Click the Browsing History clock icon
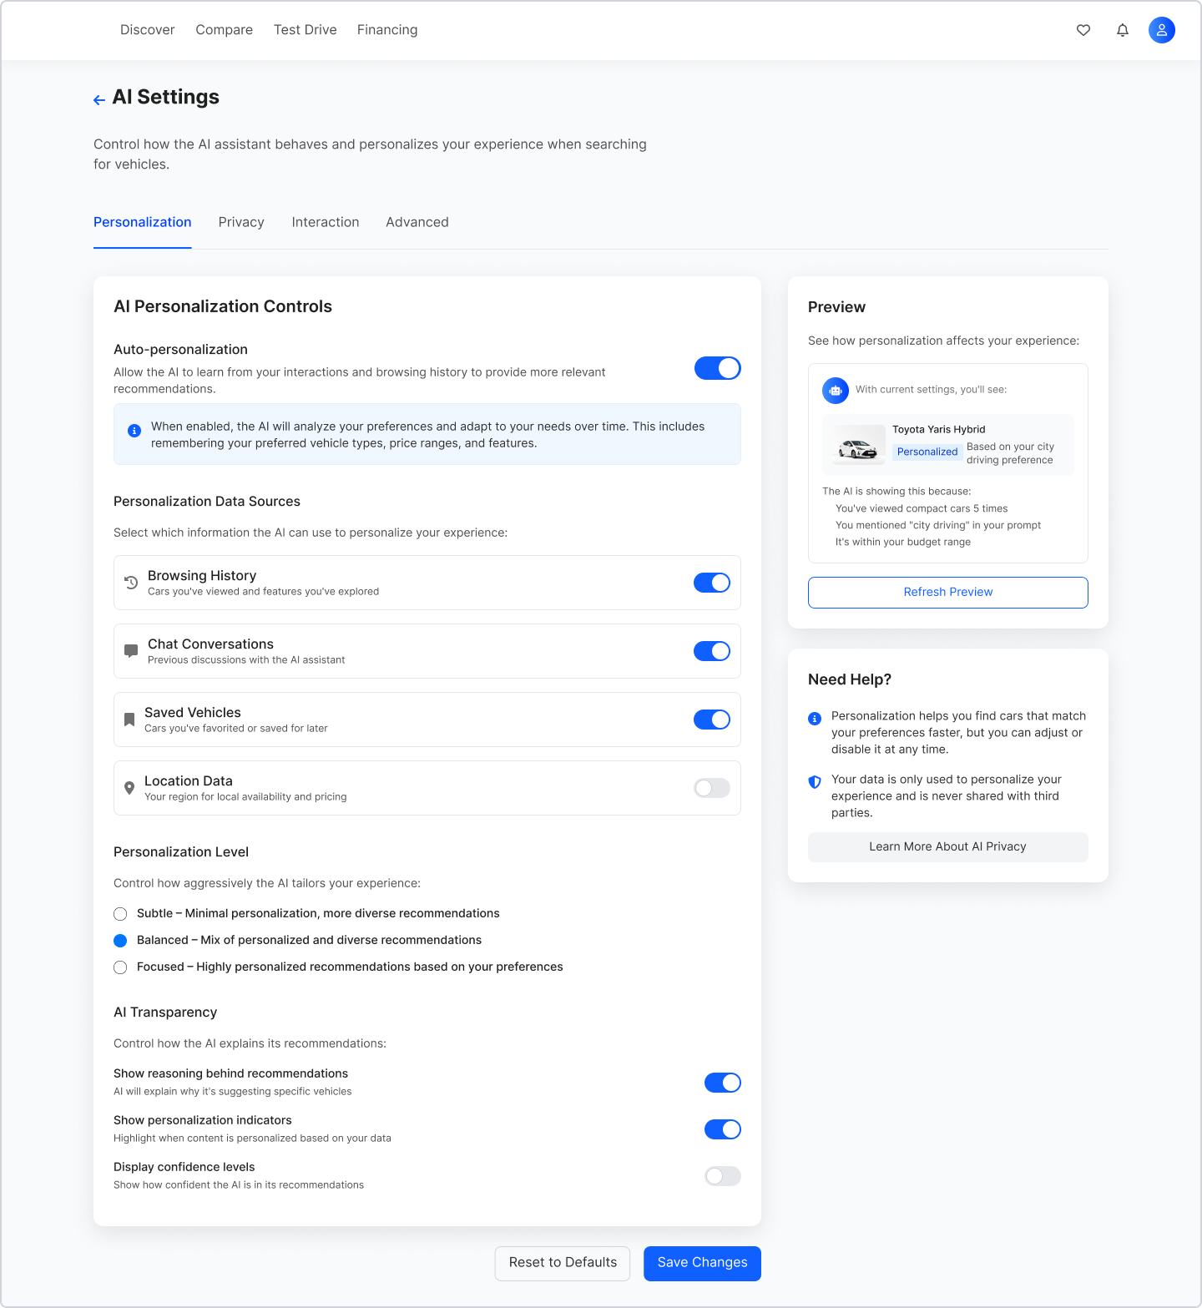The width and height of the screenshot is (1202, 1308). [x=131, y=583]
